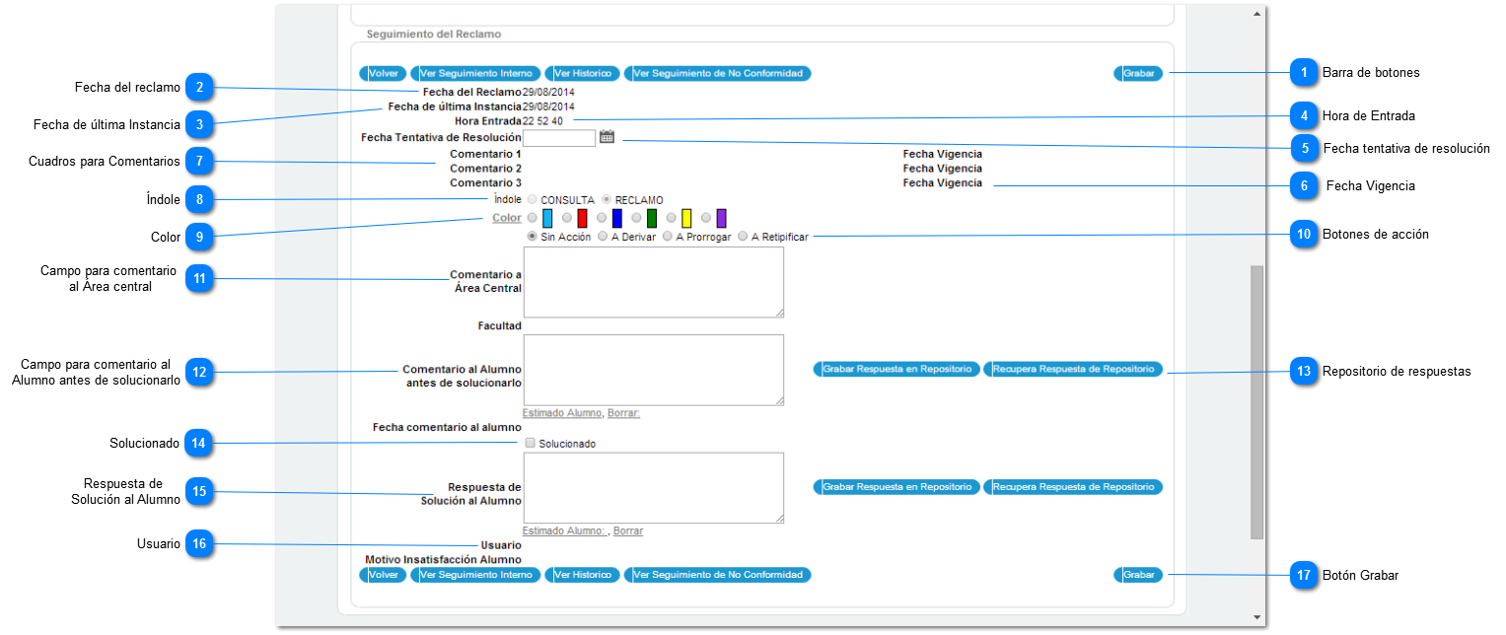Choose the radio button beside the yellow swatch

click(672, 218)
